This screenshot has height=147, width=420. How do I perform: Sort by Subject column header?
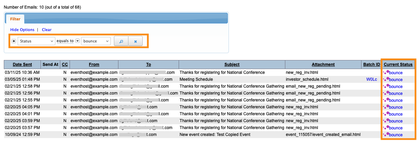click(x=232, y=64)
